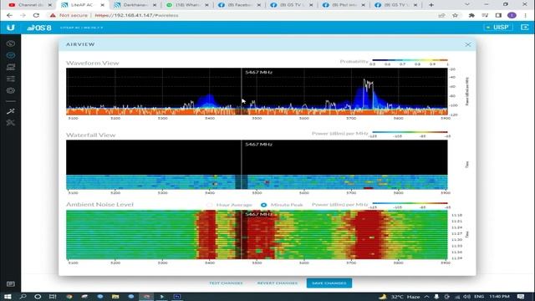This screenshot has width=535, height=301.
Task: Open the System gear icon in sidebar
Action: tap(11, 90)
